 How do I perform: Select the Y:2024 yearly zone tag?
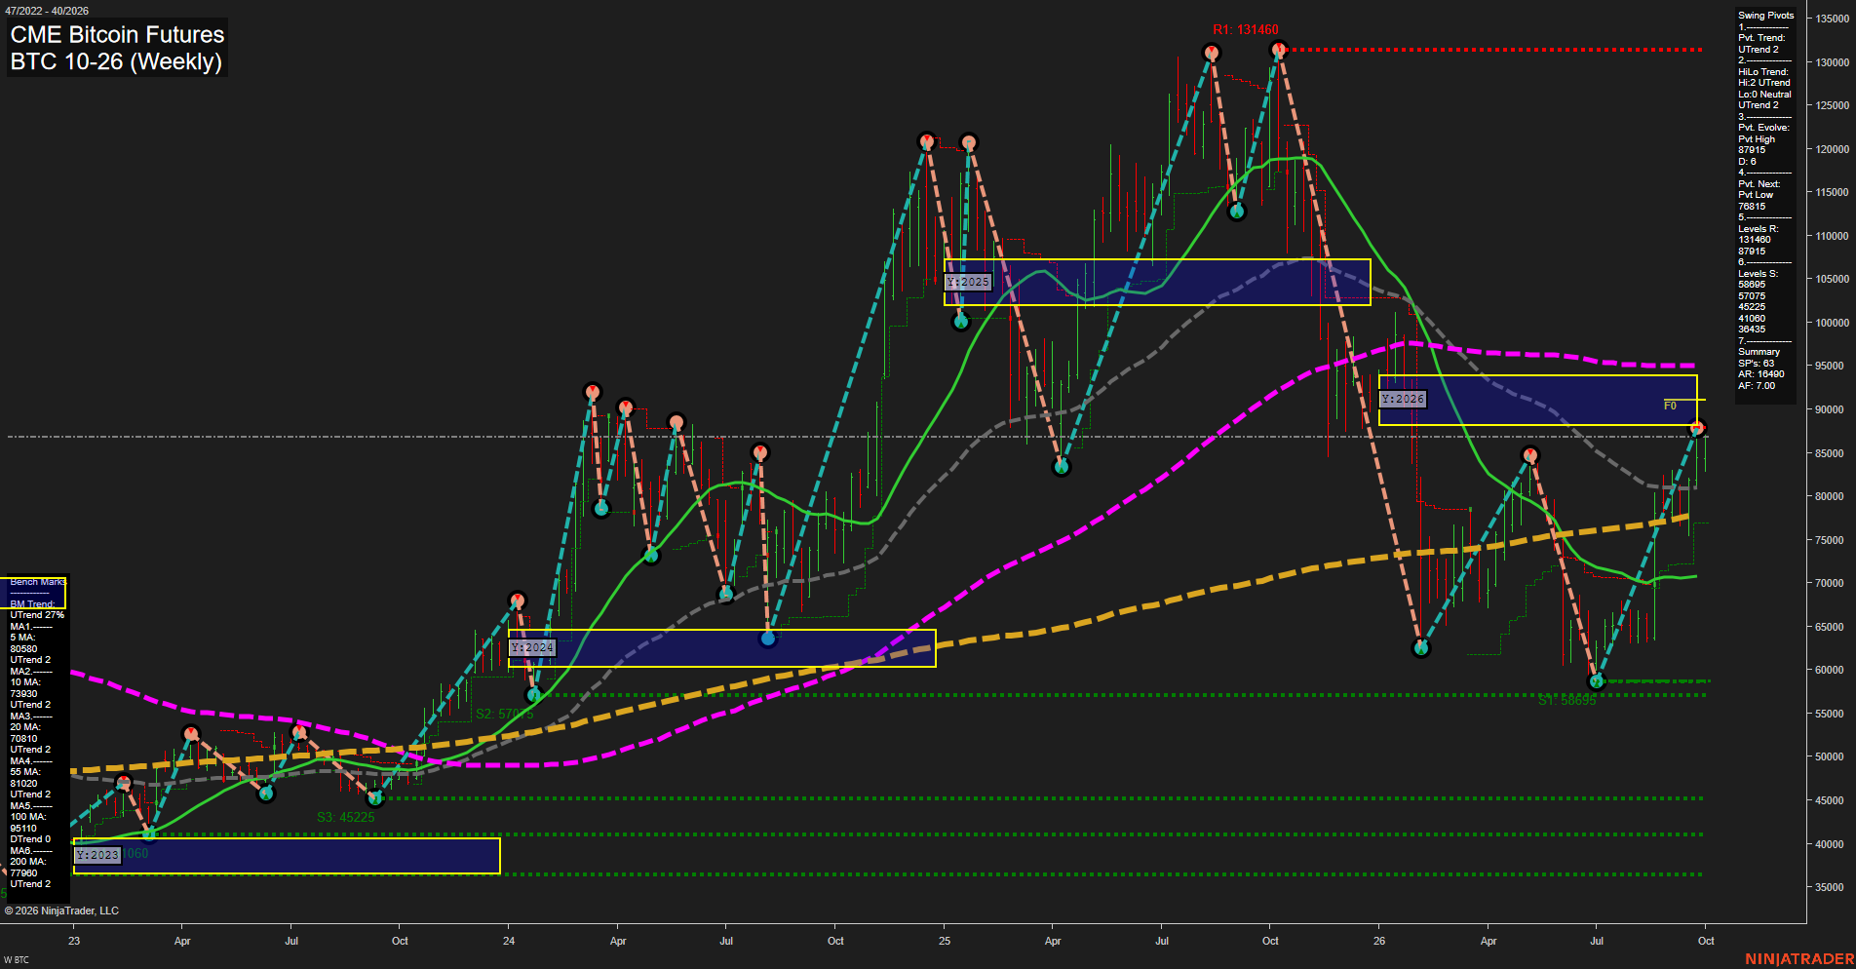(x=532, y=647)
